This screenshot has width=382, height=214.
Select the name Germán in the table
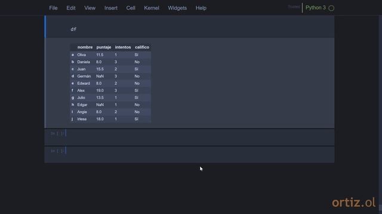point(84,76)
